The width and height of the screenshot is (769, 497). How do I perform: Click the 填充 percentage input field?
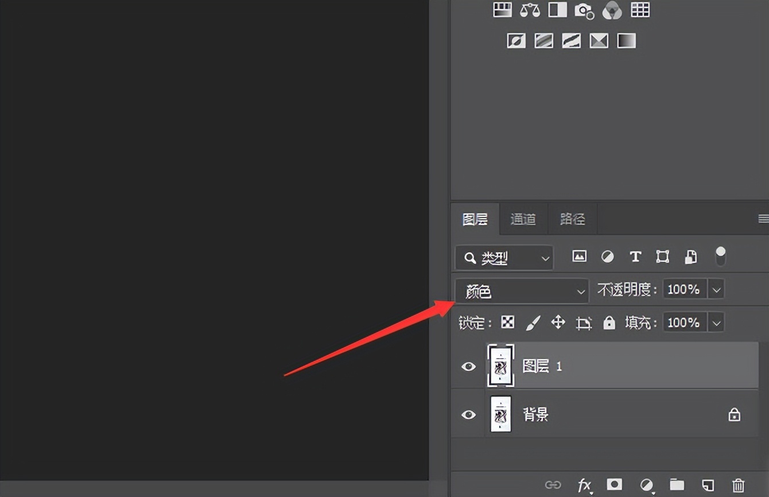[684, 323]
